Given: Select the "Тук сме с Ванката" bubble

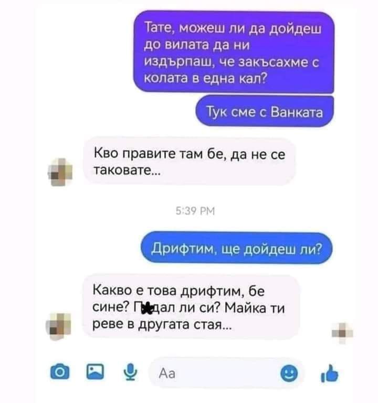Looking at the screenshot, I should pos(265,112).
